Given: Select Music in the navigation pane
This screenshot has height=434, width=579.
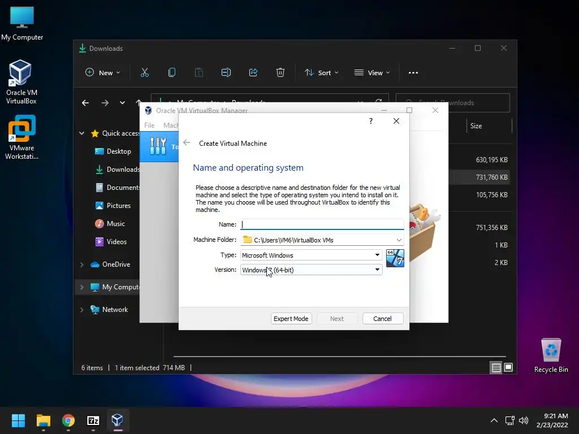Looking at the screenshot, I should pyautogui.click(x=110, y=224).
